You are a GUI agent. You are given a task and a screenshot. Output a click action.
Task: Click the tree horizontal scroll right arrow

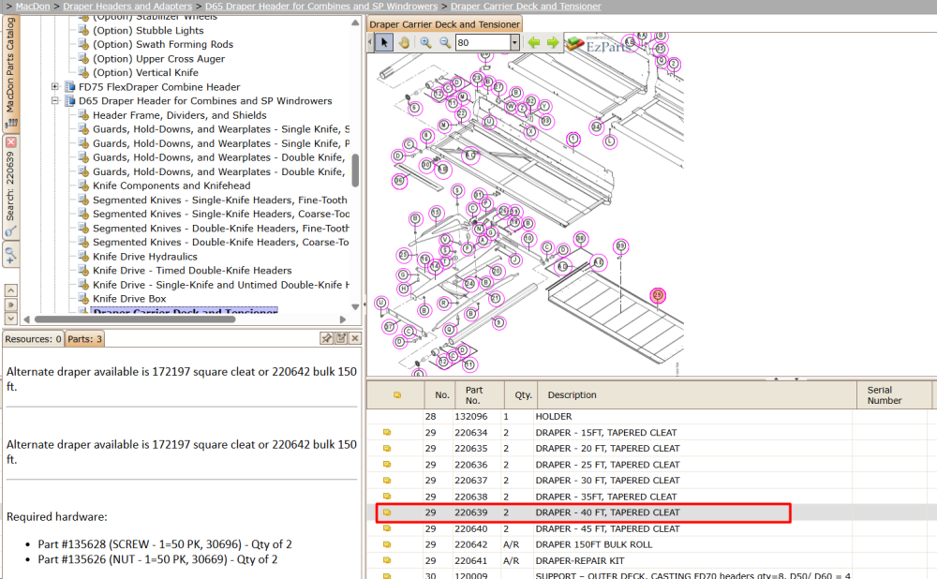[342, 319]
